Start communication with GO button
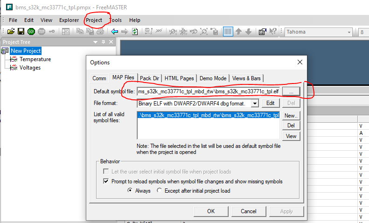369x223 pixels. pos(31,31)
